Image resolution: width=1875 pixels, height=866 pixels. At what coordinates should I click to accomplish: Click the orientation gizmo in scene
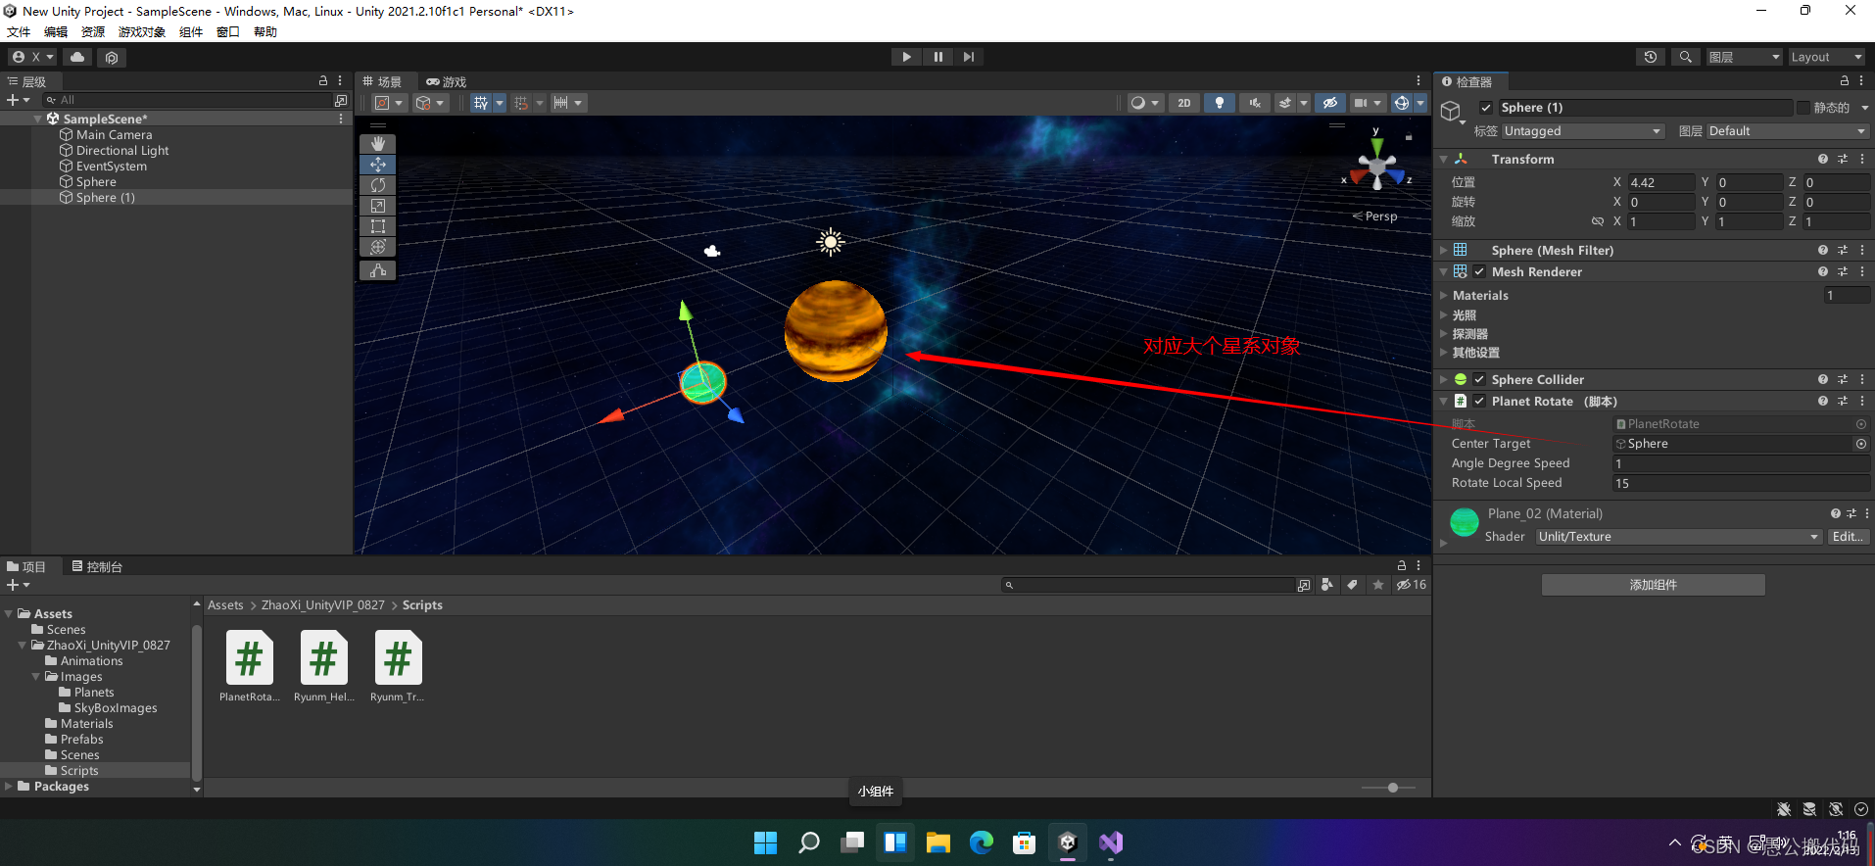click(1377, 168)
